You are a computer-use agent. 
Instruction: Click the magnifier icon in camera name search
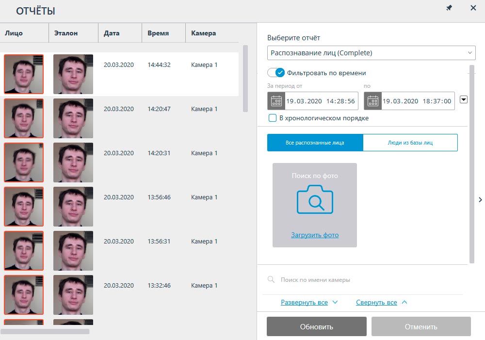pos(271,280)
